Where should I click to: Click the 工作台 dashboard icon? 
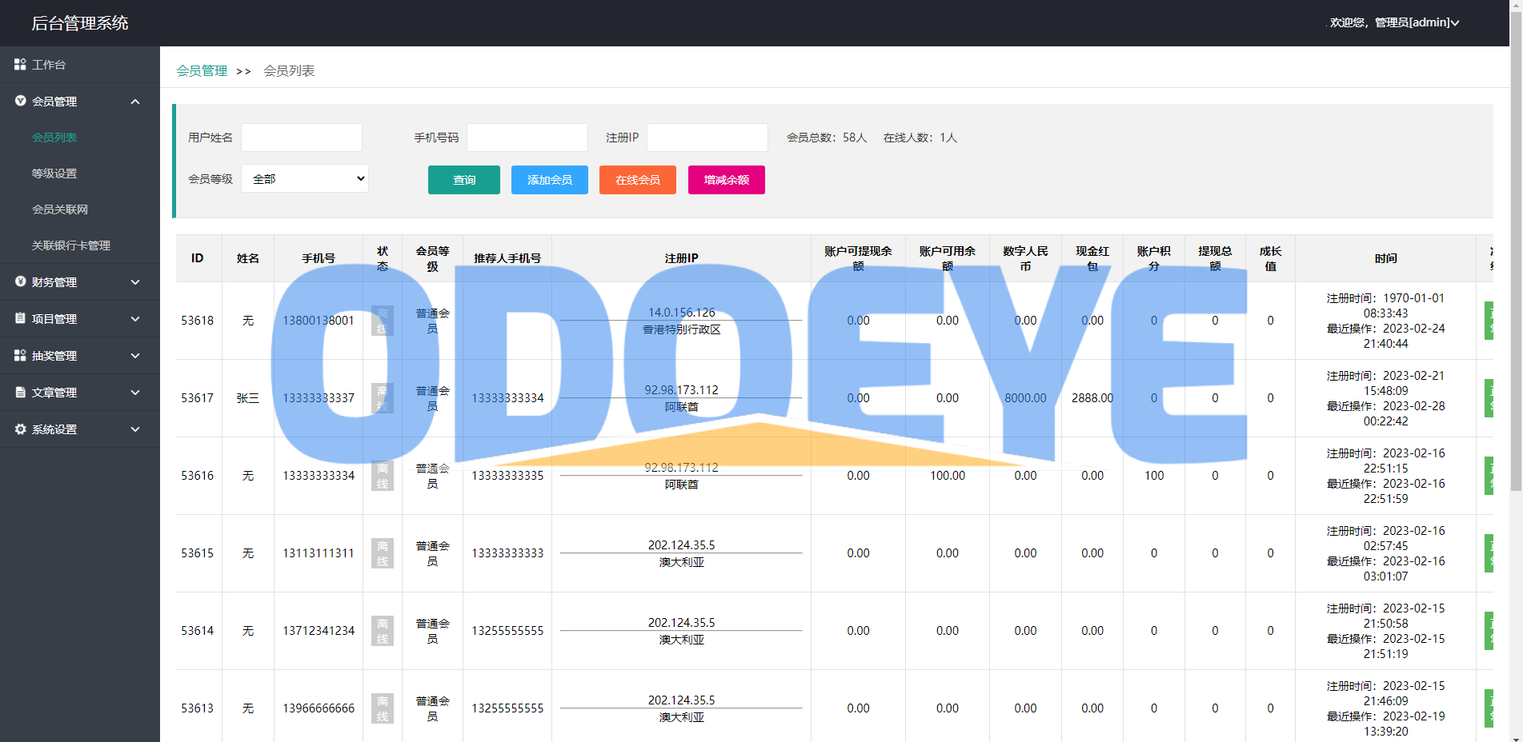click(x=20, y=64)
